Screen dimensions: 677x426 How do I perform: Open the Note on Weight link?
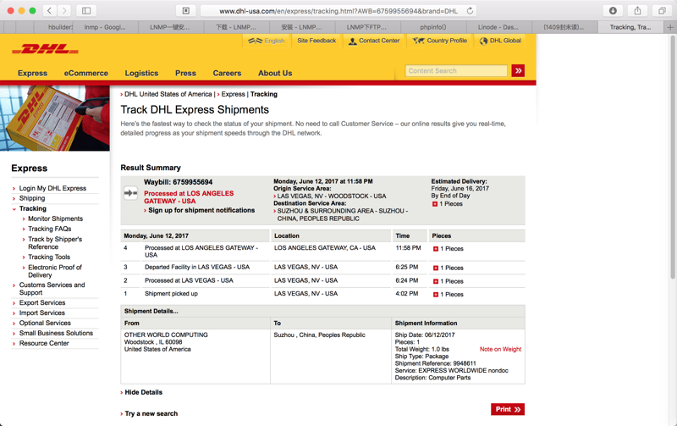click(500, 349)
